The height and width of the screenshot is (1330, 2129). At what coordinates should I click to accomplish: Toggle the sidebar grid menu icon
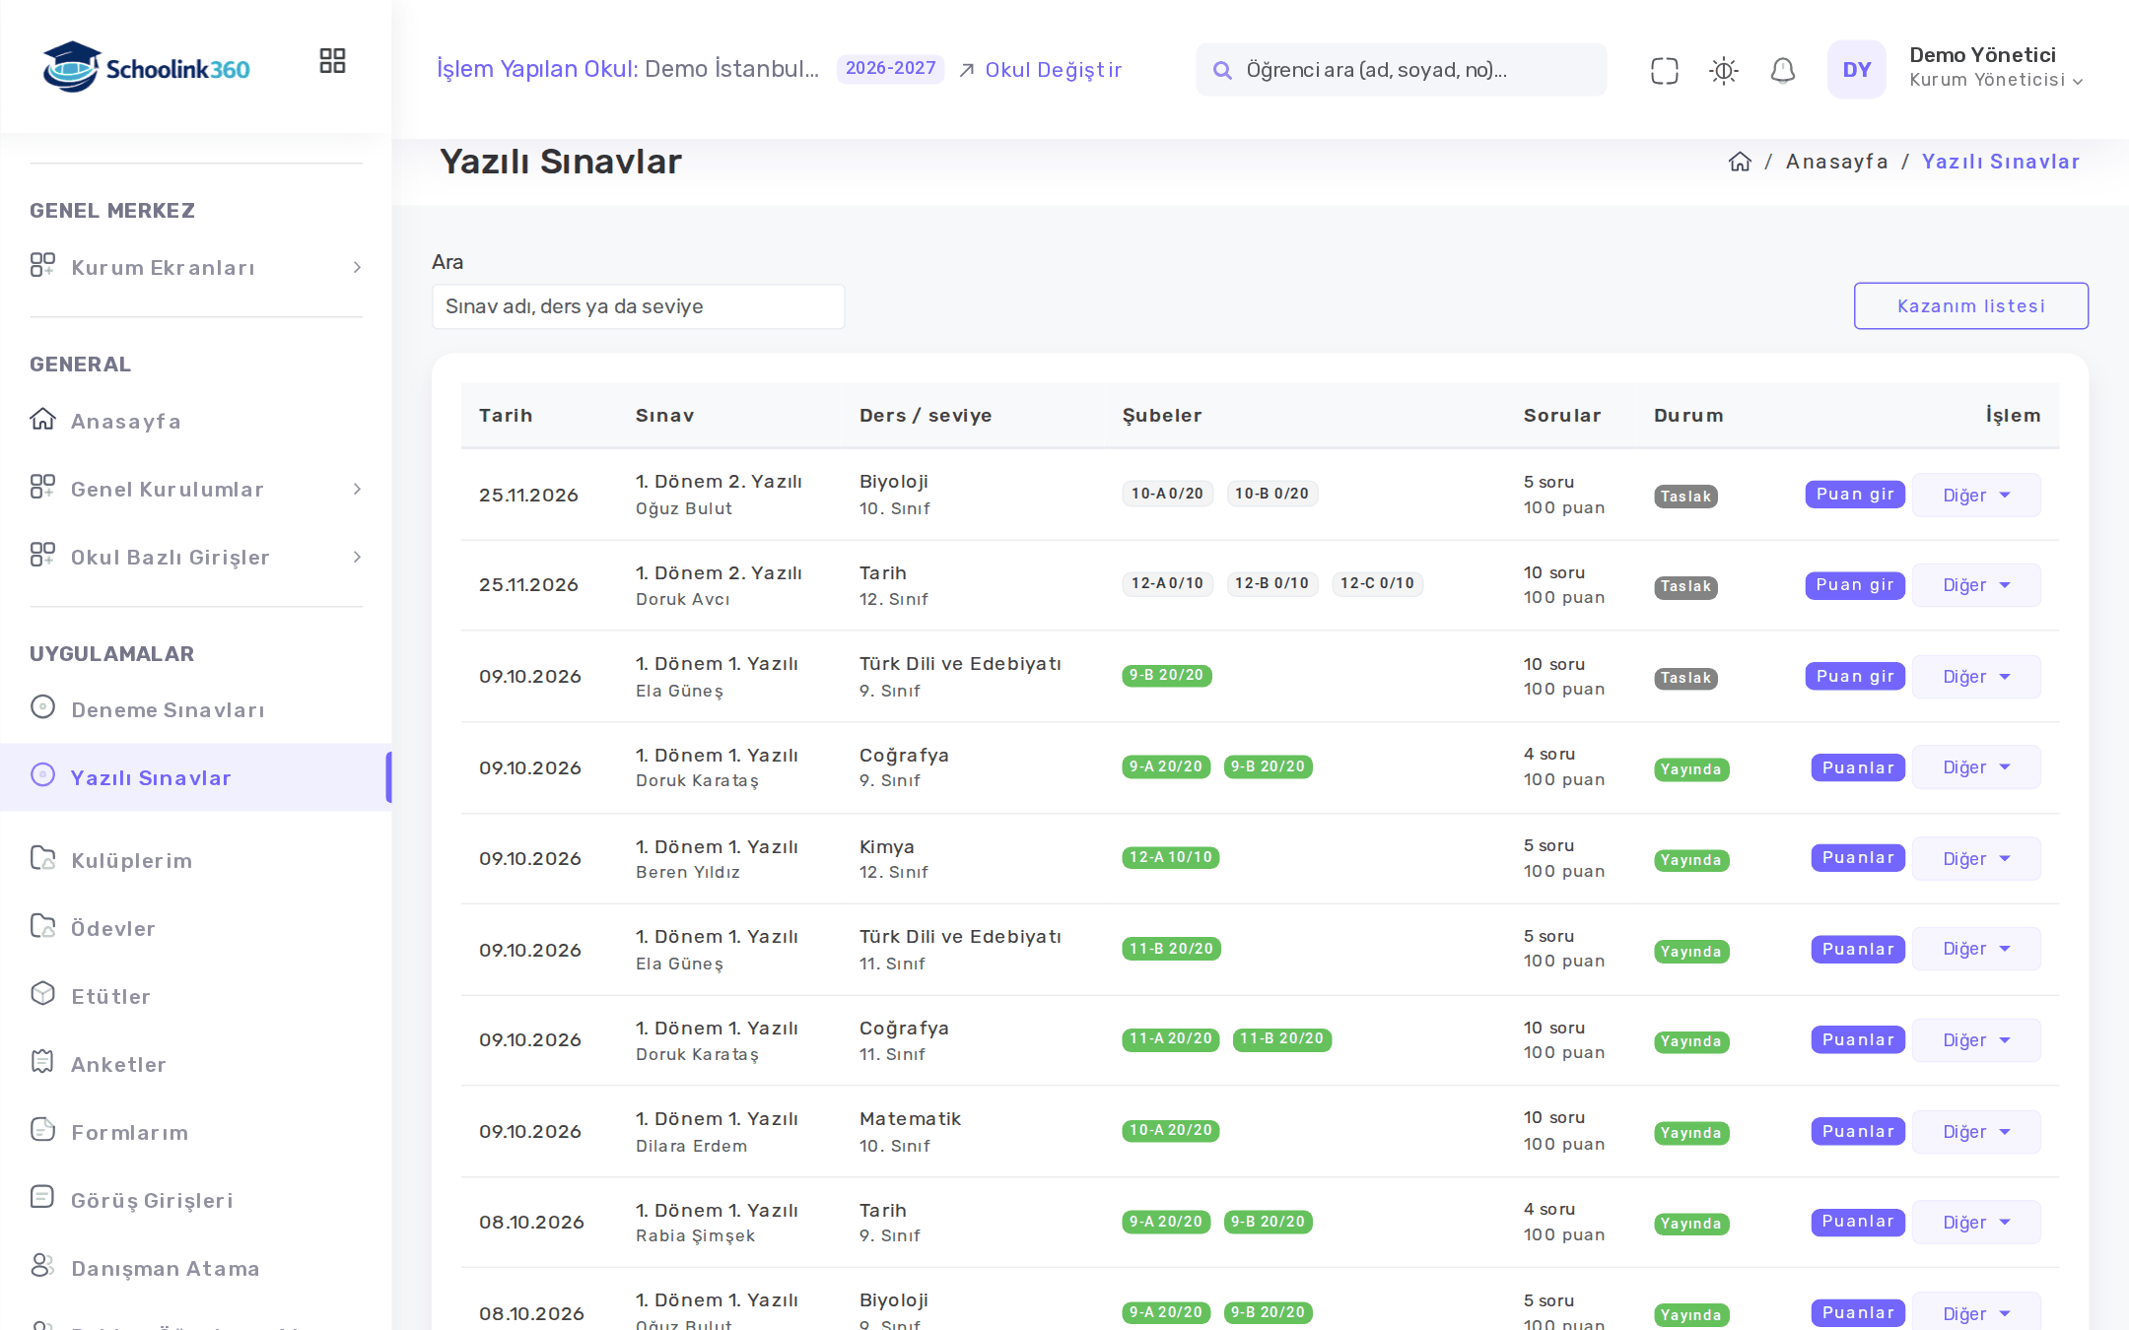(332, 61)
